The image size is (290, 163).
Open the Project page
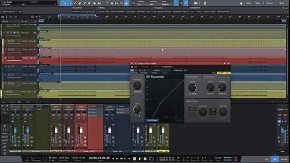[270, 3]
